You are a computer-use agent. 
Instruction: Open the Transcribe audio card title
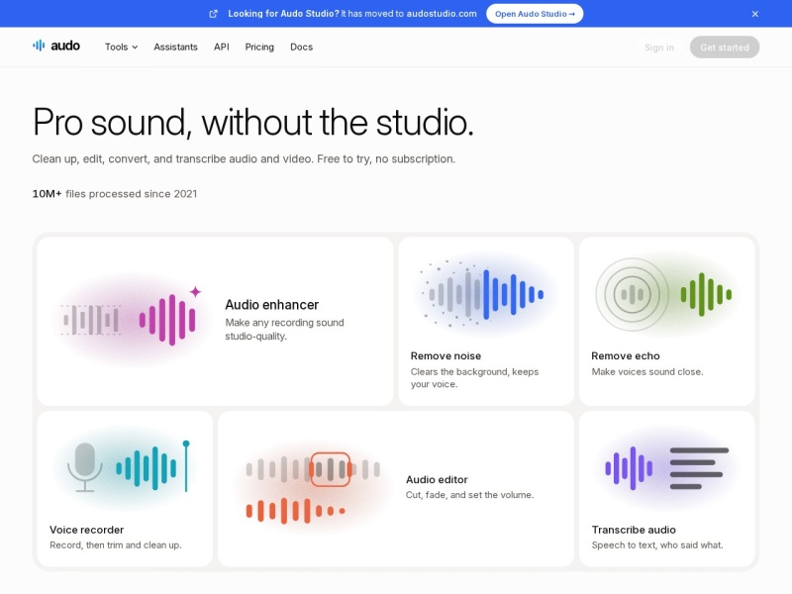pyautogui.click(x=634, y=530)
